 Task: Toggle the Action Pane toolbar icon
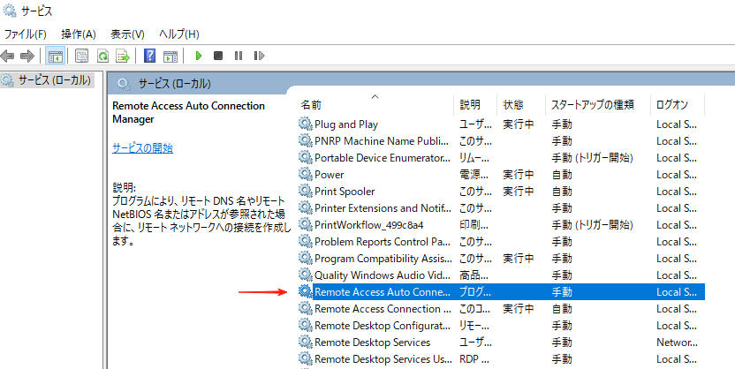click(x=170, y=56)
